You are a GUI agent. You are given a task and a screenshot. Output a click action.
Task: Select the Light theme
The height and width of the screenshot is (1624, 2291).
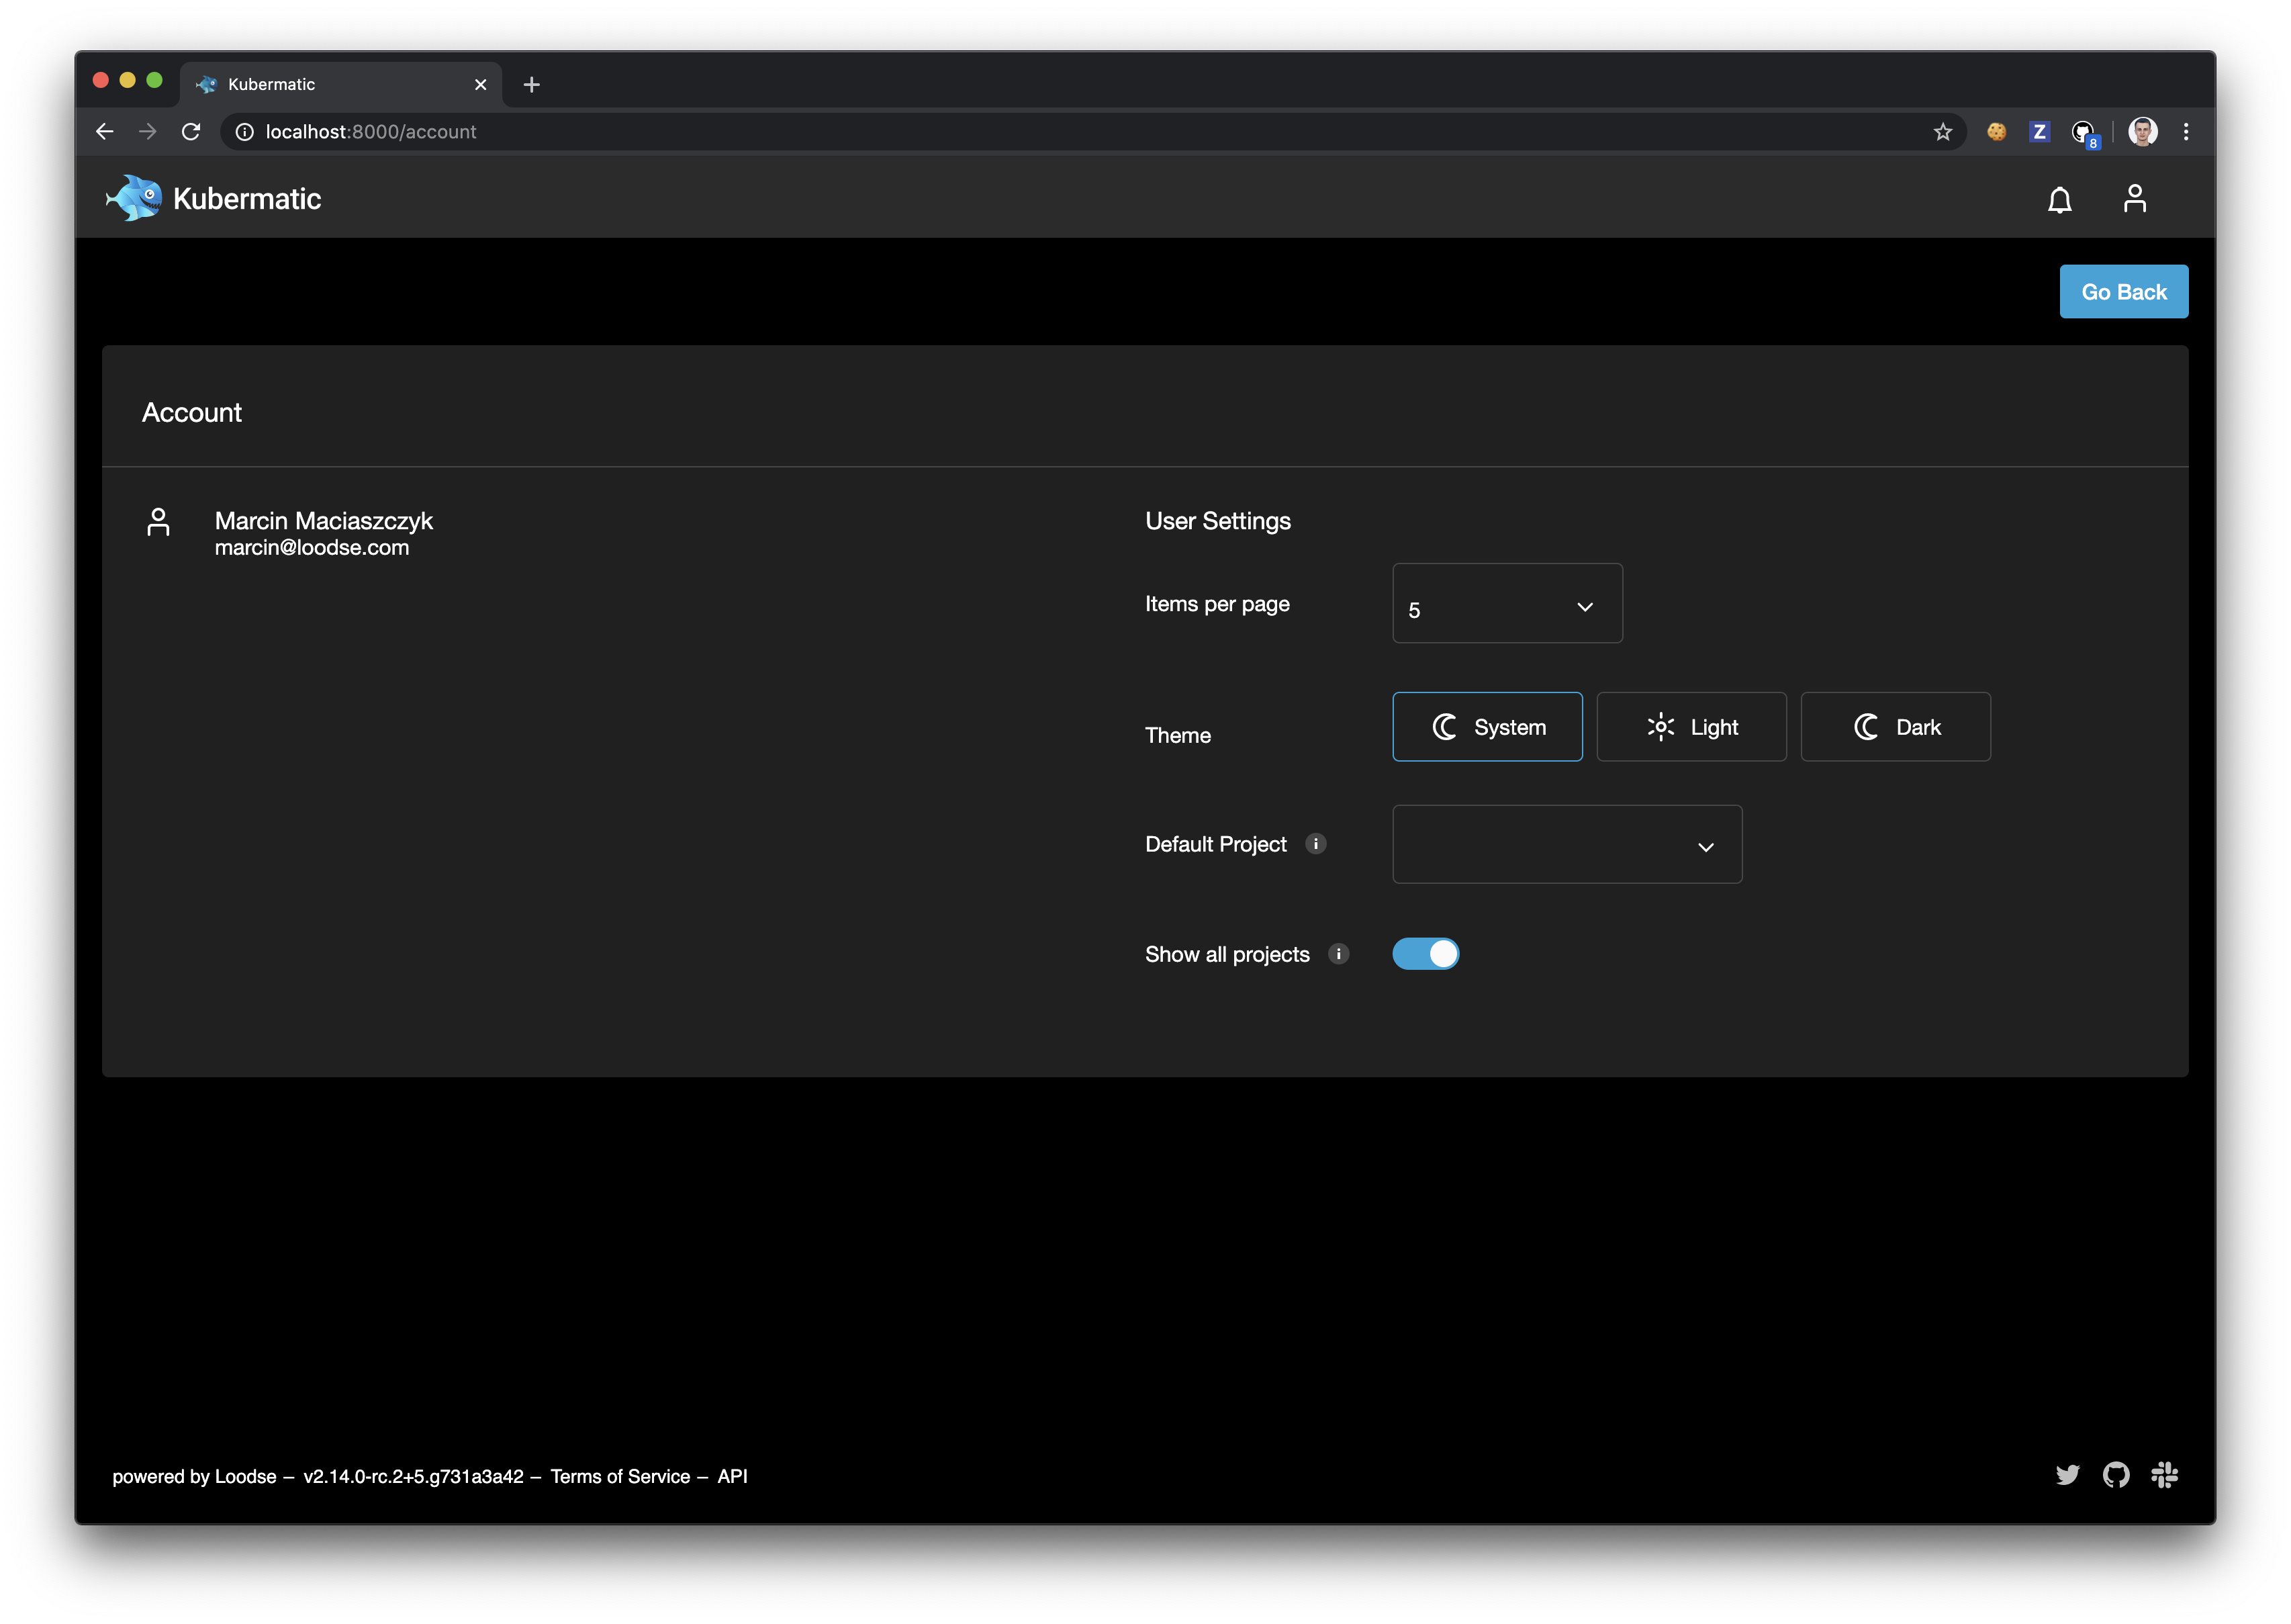pyautogui.click(x=1691, y=727)
